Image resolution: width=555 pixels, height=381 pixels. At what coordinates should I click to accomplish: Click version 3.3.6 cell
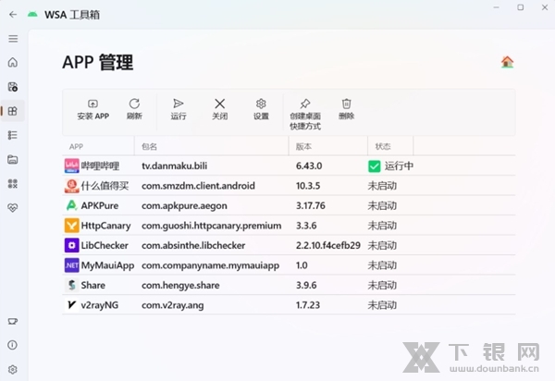[x=306, y=226]
